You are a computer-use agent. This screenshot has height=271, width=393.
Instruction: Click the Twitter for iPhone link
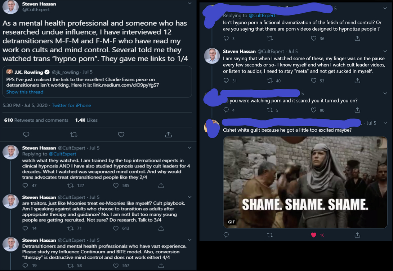click(71, 105)
